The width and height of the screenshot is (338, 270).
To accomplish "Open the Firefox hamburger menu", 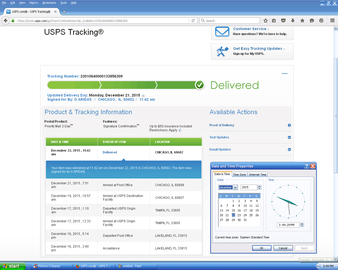I will point(332,21).
